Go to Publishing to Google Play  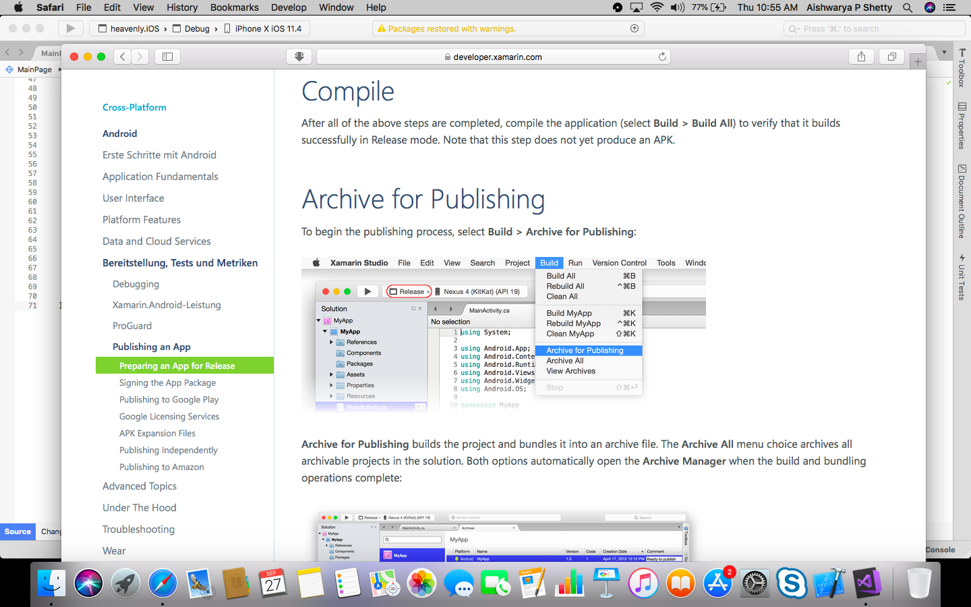tap(169, 399)
